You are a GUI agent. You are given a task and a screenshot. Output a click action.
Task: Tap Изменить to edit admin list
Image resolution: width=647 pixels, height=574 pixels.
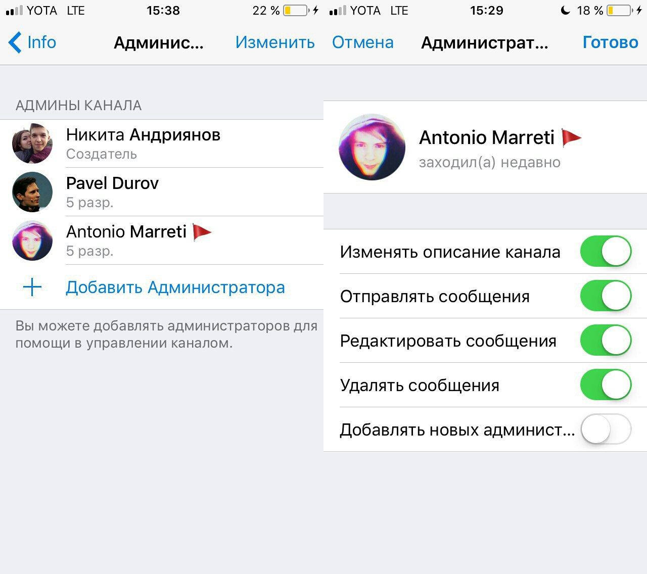(x=275, y=42)
